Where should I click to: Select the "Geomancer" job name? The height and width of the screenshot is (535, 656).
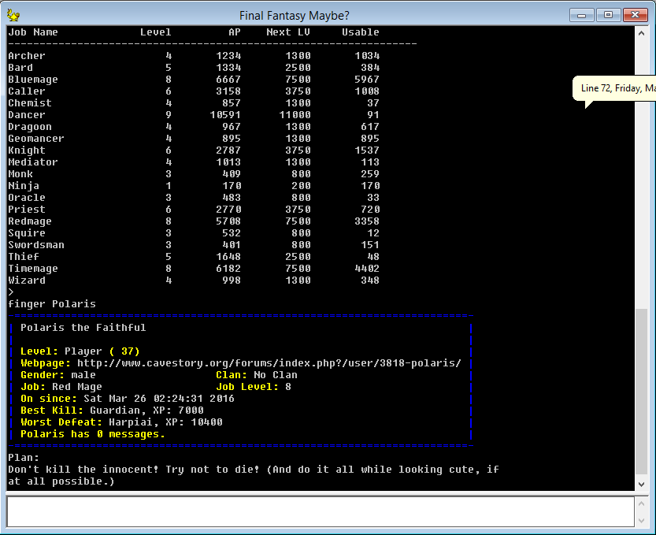coord(36,138)
